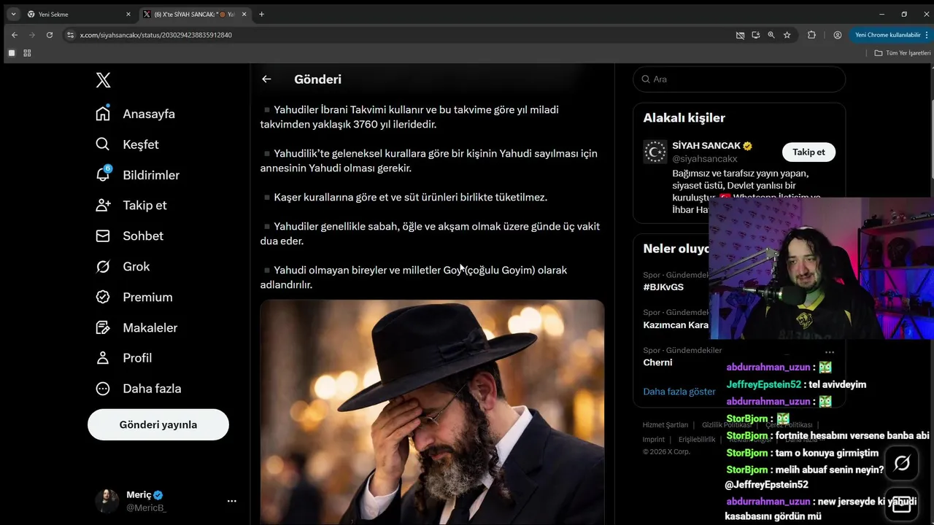Open Tüm Yer İşaretleri bookmarks folder
This screenshot has width=934, height=525.
[903, 53]
